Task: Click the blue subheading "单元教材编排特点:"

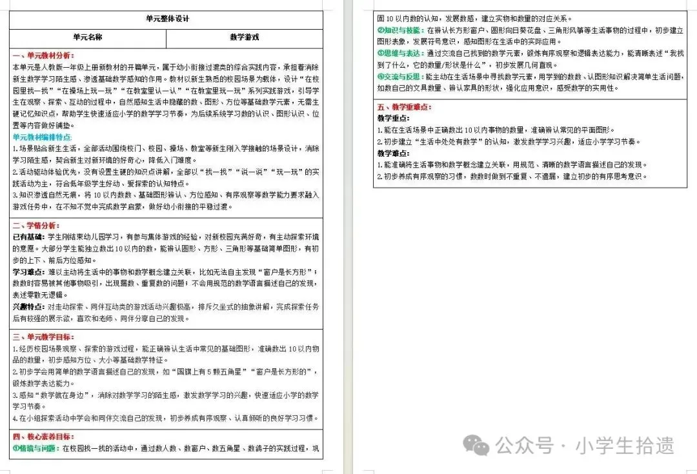Action: point(42,137)
